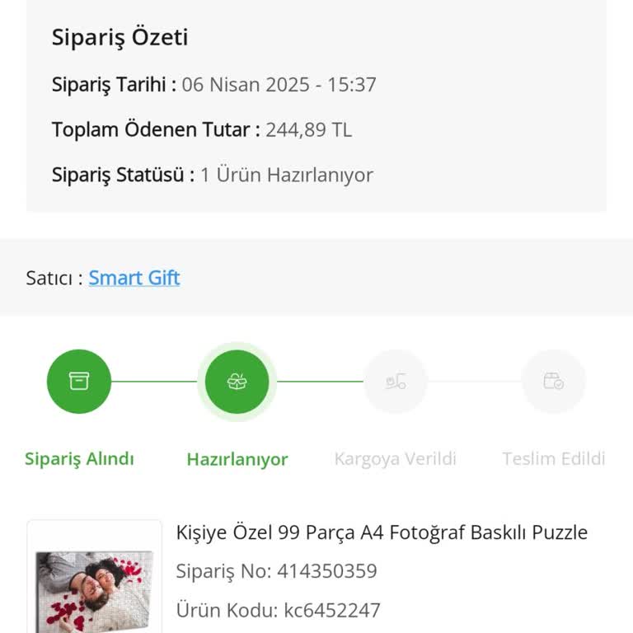The height and width of the screenshot is (633, 633).
Task: Select the Hazırlanıyor step label
Action: pos(237,459)
